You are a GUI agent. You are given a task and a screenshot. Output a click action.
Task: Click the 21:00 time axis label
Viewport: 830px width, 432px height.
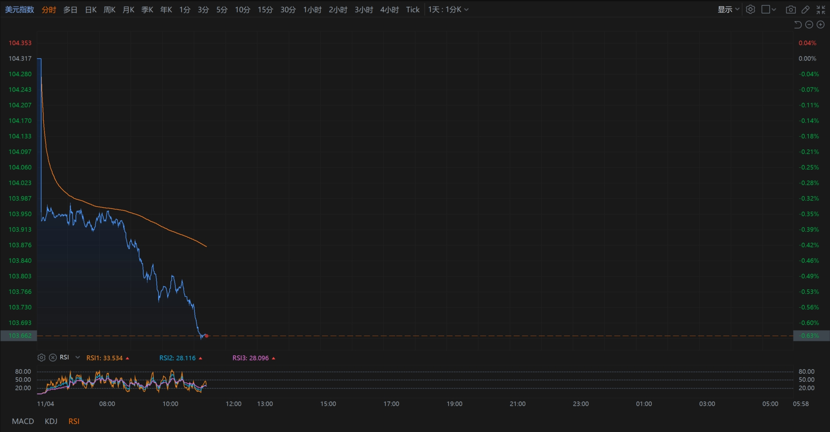pyautogui.click(x=517, y=404)
